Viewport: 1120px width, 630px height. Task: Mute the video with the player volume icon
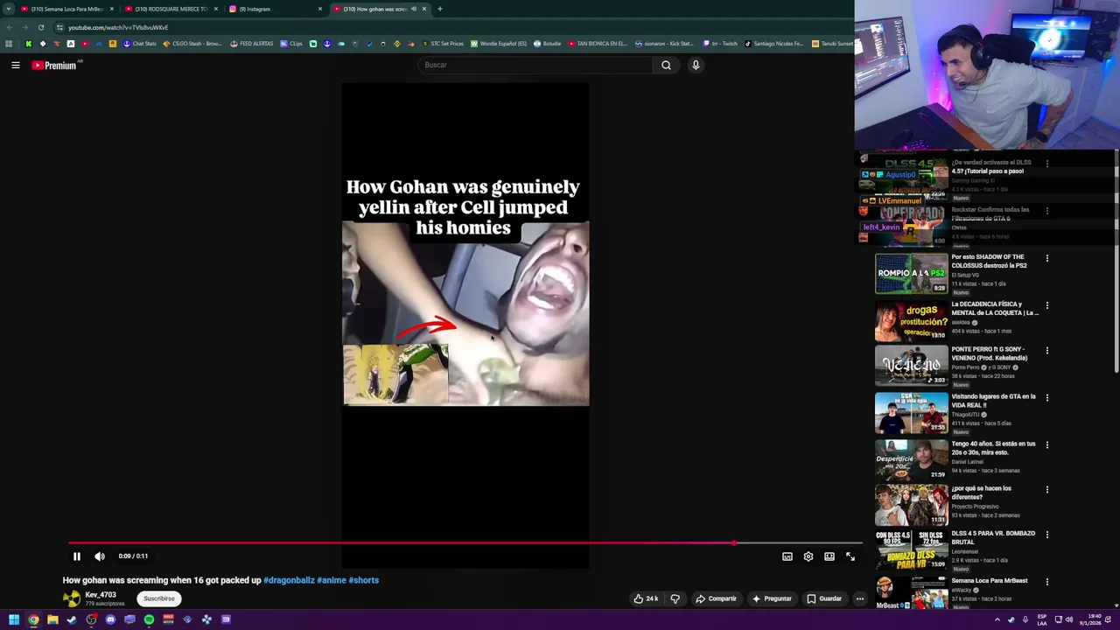coord(100,556)
